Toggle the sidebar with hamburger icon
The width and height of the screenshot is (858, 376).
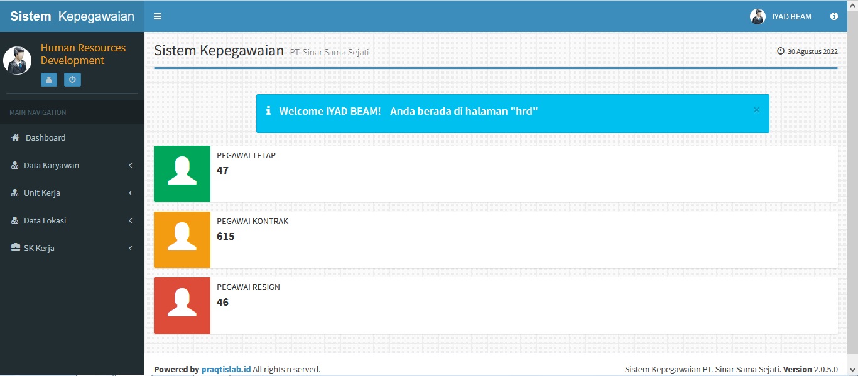click(x=158, y=16)
